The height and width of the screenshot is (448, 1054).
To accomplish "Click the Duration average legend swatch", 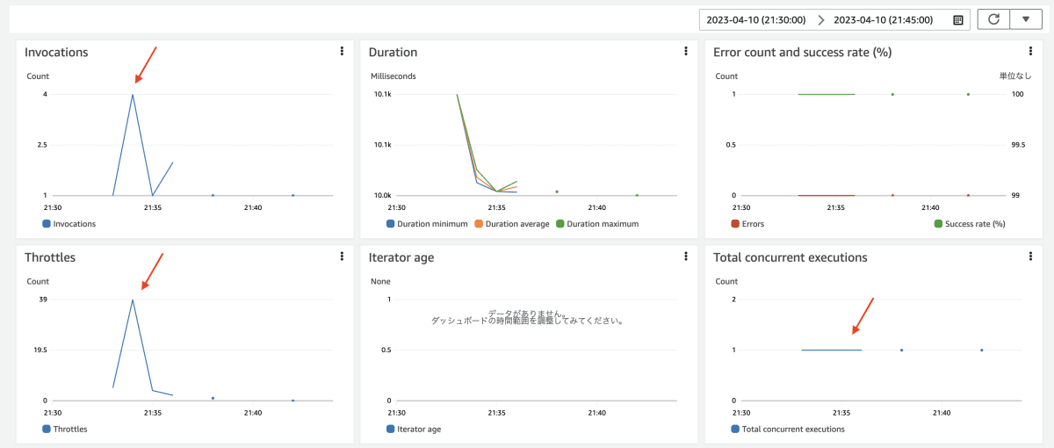I will click(479, 224).
